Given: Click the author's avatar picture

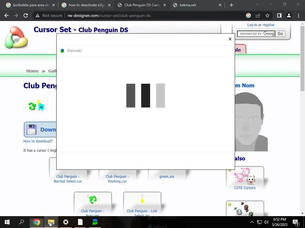Looking at the screenshot, I should (251, 121).
